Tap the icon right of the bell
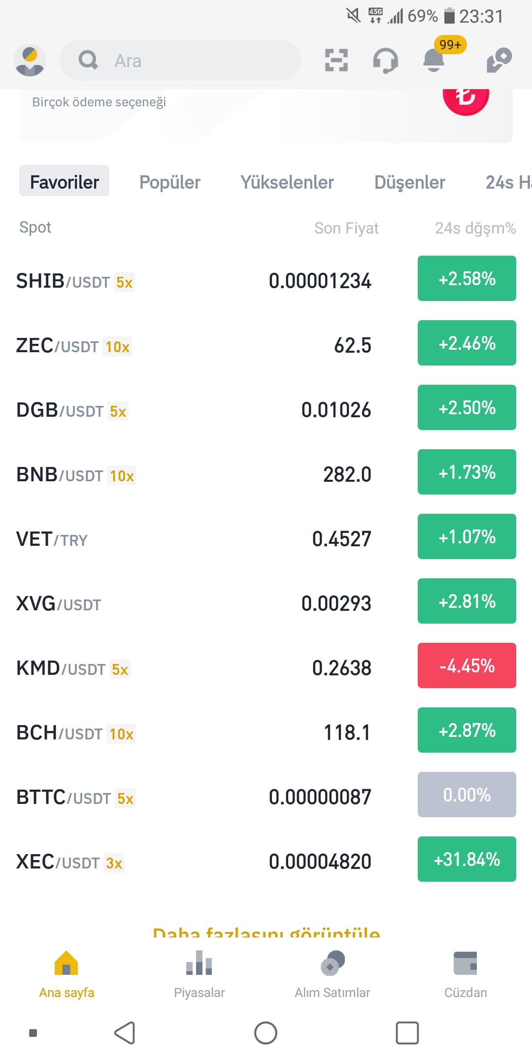 pyautogui.click(x=499, y=60)
